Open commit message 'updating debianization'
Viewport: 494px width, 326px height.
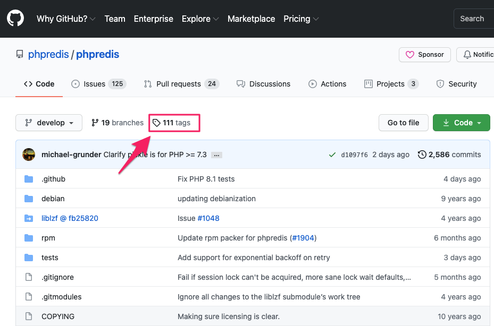click(217, 199)
